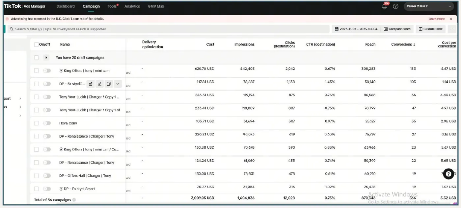
Task: Click the Learn more link in the banner
Action: tap(437, 19)
